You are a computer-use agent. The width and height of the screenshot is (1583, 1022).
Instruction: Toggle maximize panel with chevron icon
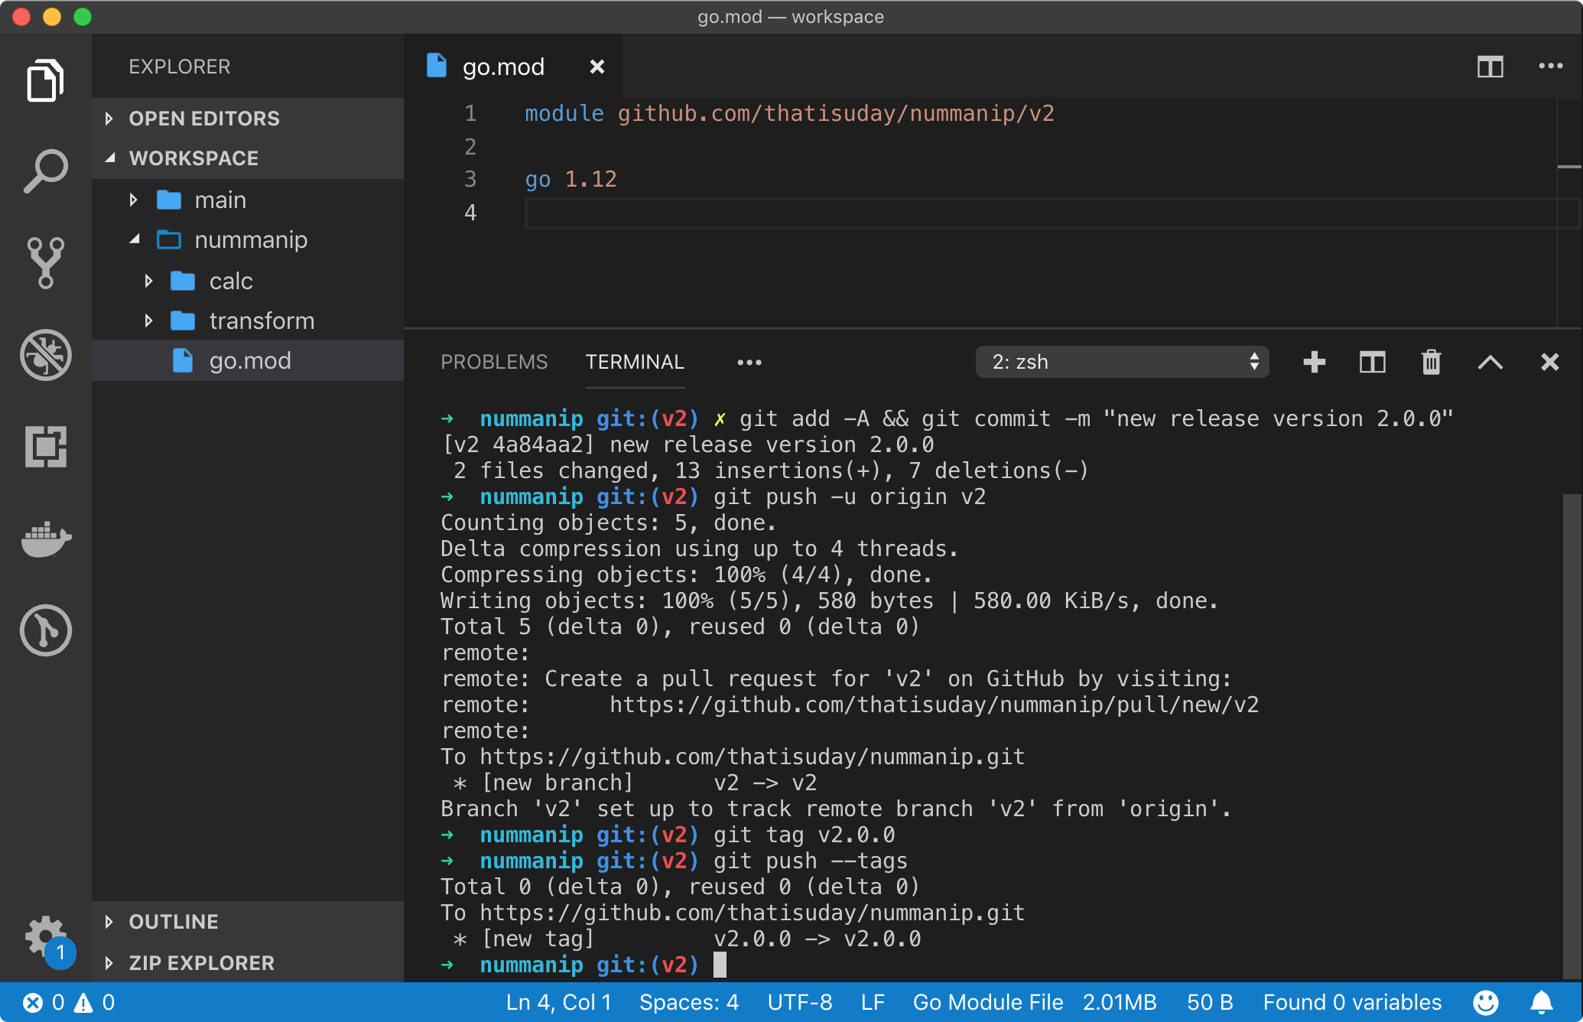coord(1490,362)
